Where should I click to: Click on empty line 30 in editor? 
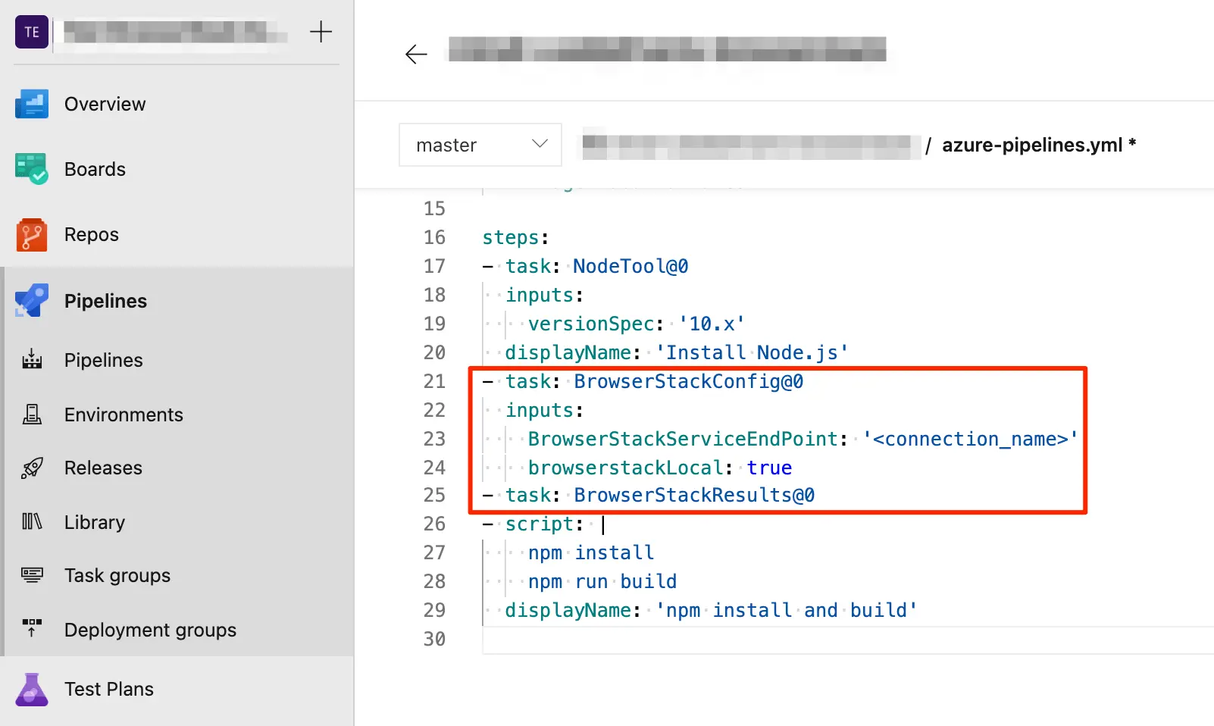(x=682, y=639)
